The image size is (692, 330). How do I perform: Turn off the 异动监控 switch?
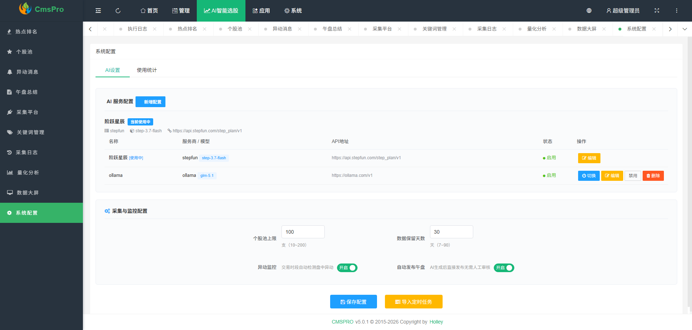point(347,268)
